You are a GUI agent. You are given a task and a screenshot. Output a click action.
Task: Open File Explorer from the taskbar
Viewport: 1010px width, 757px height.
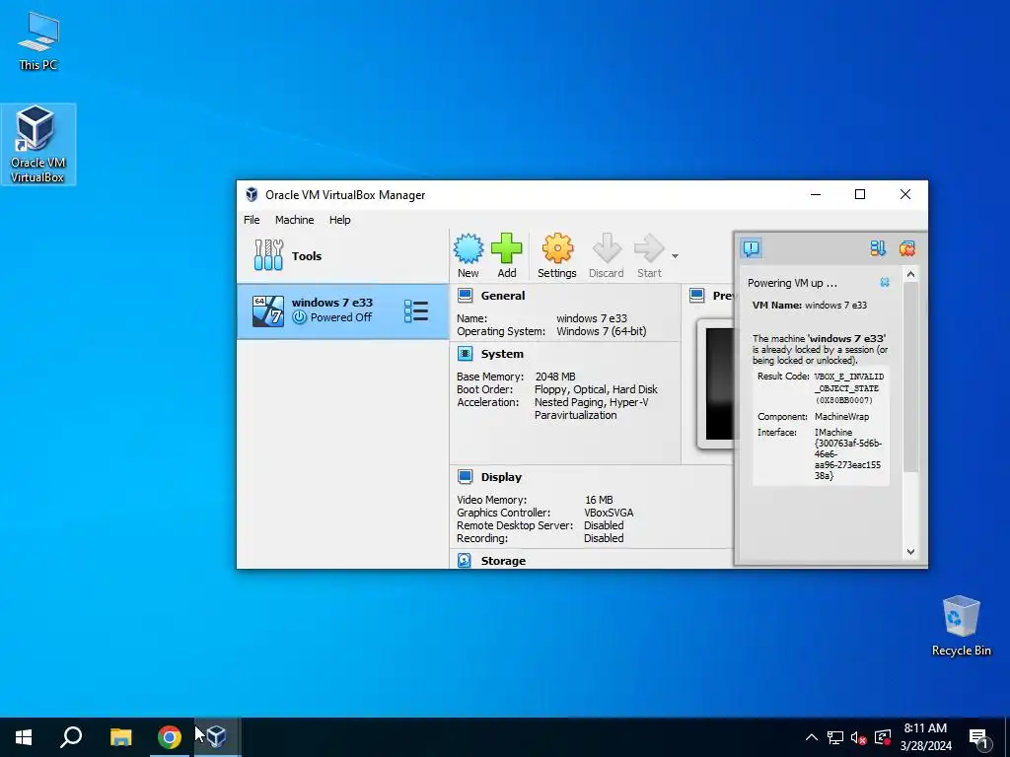coord(120,737)
